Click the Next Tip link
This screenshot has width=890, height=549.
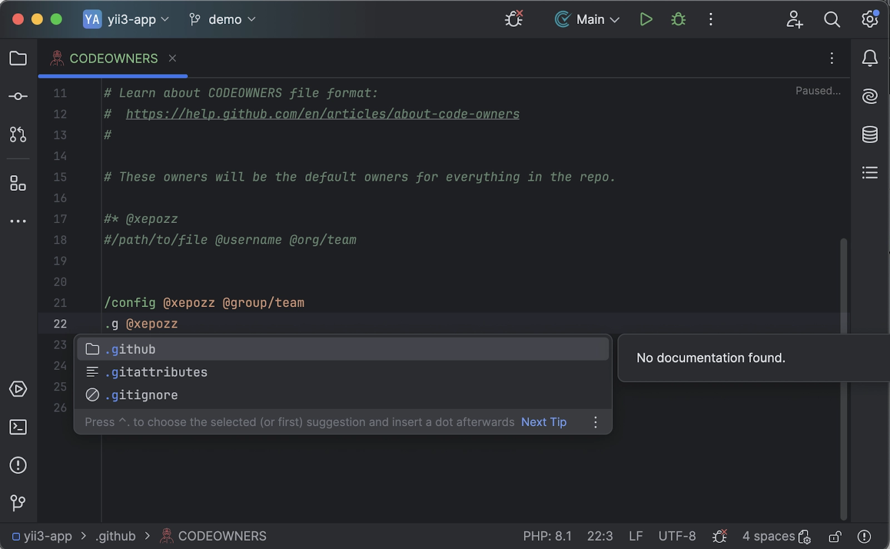[x=543, y=422]
